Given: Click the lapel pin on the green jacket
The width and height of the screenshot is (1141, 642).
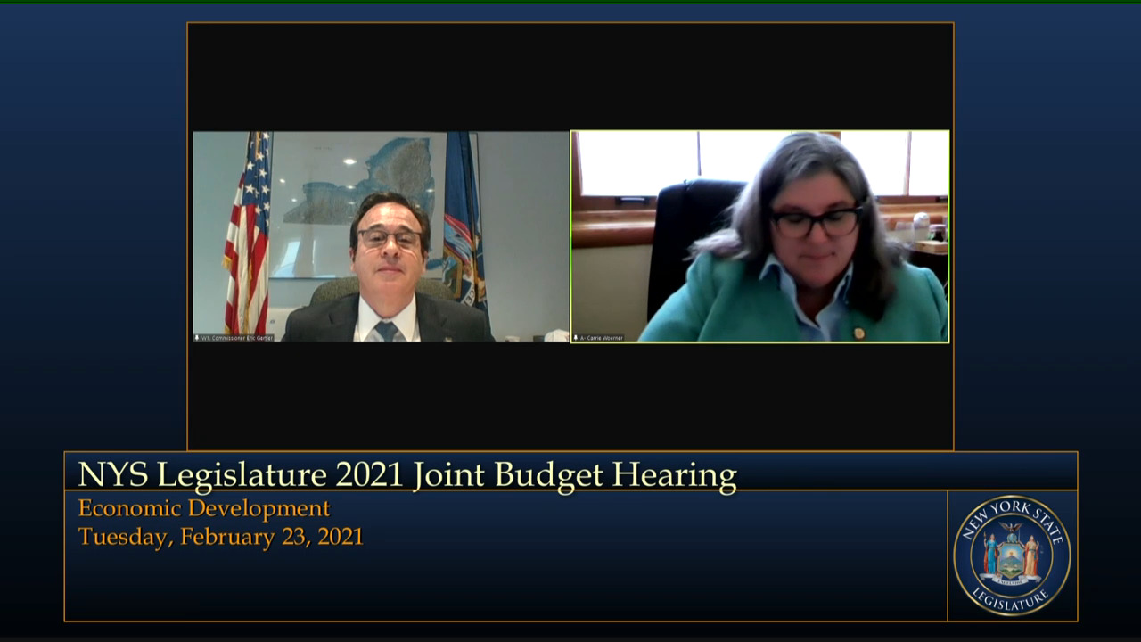Looking at the screenshot, I should point(858,333).
